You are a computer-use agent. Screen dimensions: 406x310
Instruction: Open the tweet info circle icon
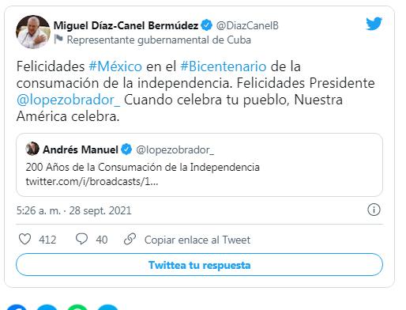click(x=374, y=210)
